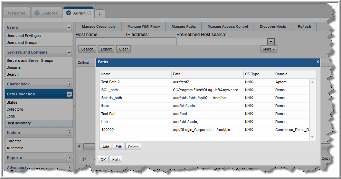The image size is (341, 179).
Task: Open Manage Access Control
Action: click(x=228, y=27)
